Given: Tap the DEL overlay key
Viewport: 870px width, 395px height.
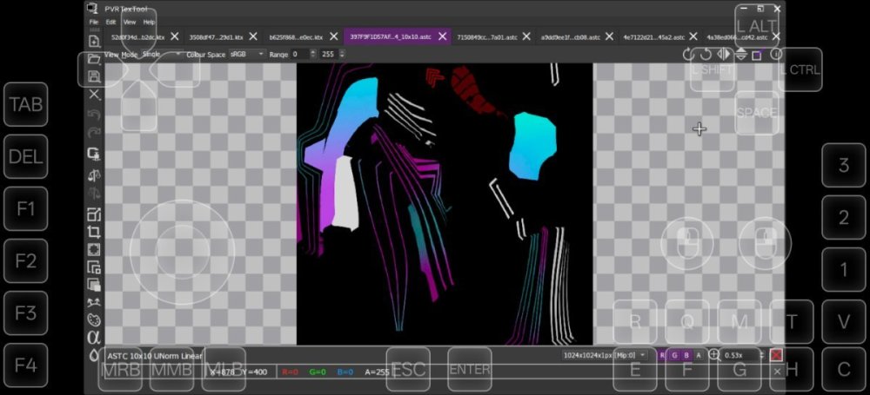Looking at the screenshot, I should [26, 157].
